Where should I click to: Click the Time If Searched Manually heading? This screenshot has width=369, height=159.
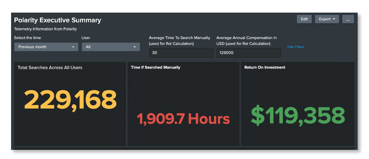pos(156,67)
